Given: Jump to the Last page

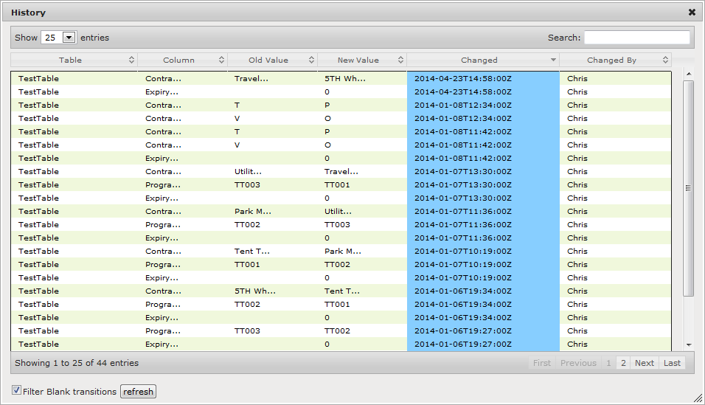Looking at the screenshot, I should tap(672, 363).
